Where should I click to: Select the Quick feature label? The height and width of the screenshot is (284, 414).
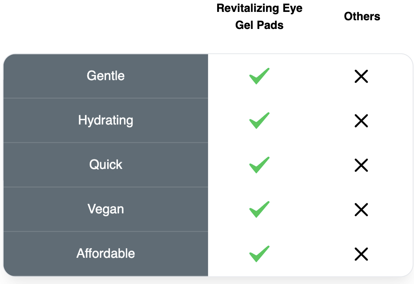point(106,165)
